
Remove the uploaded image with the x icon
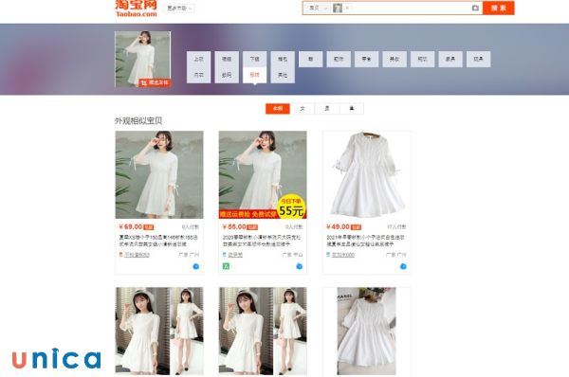(x=347, y=8)
